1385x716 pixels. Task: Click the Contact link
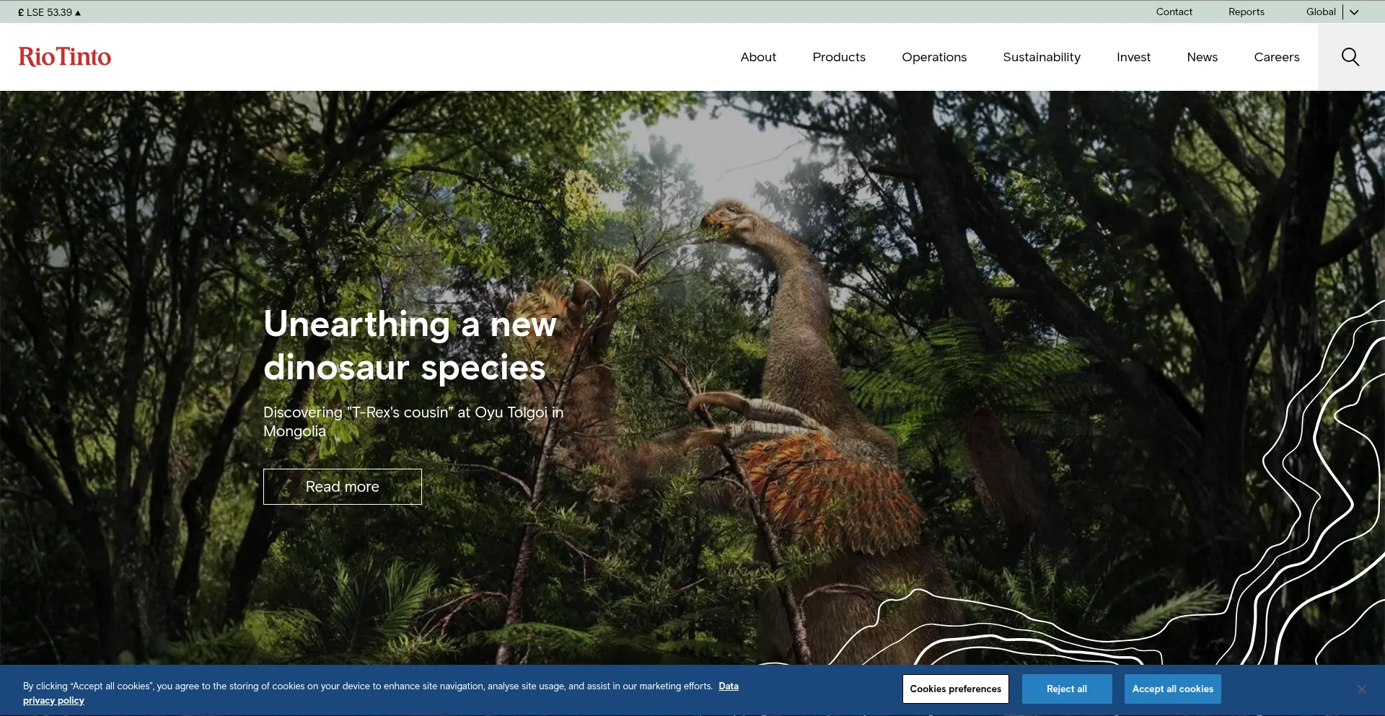(x=1174, y=12)
